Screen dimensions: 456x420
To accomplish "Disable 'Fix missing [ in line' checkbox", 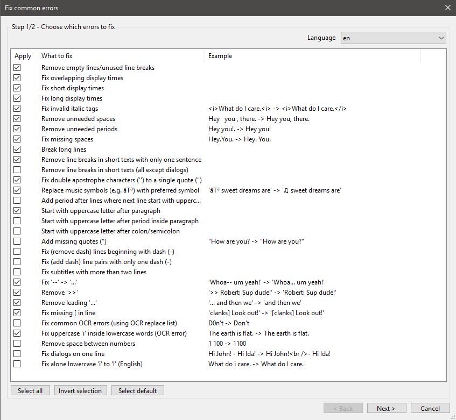I will click(17, 313).
